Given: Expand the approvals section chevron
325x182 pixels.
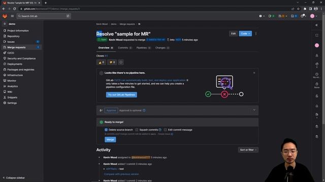Looking at the screenshot, I should pos(254,110).
